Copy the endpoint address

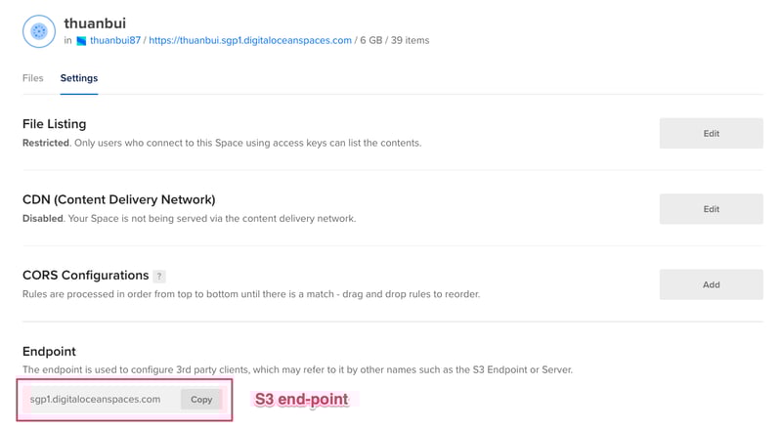tap(201, 400)
